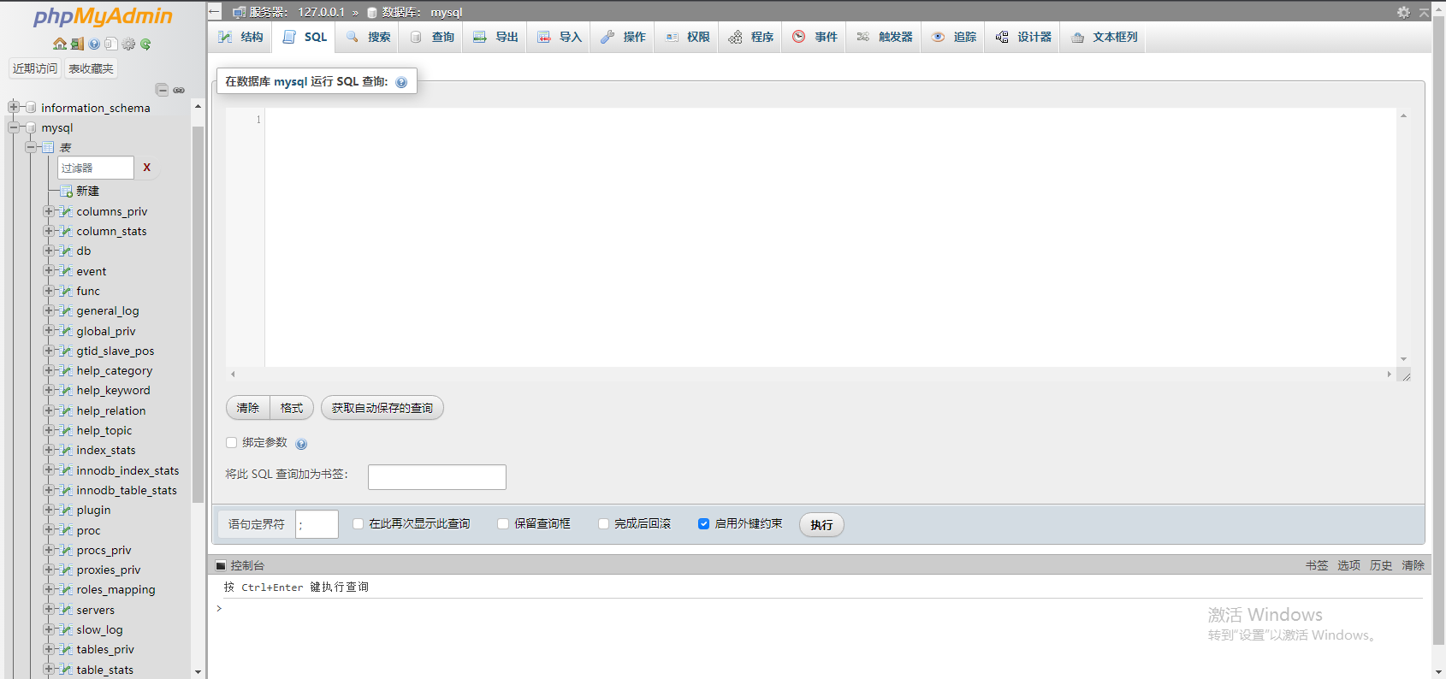Click the servers table icon

[x=66, y=610]
